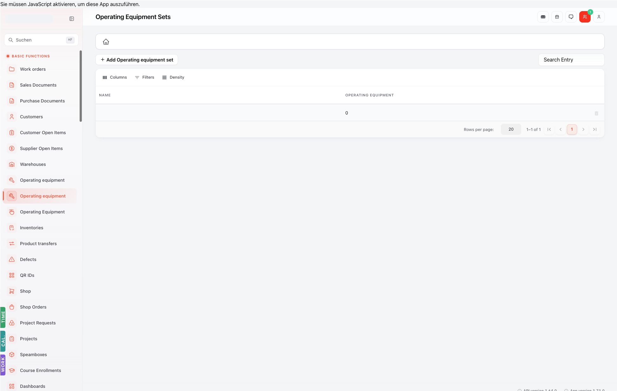Click the Projects clipboard icon
Image resolution: width=617 pixels, height=391 pixels.
[x=12, y=339]
